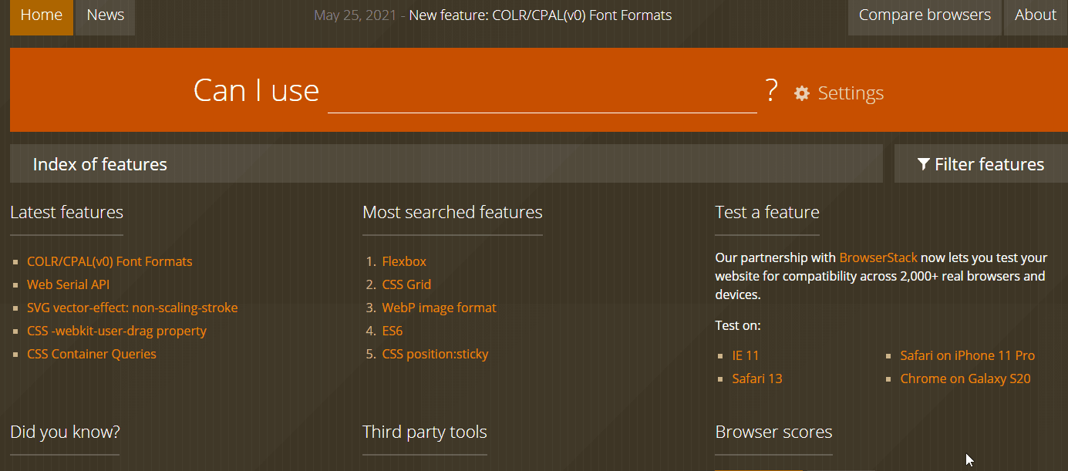
Task: Open the CSS Grid feature link
Action: tap(406, 284)
